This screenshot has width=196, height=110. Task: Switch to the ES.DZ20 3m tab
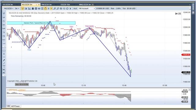pos(8,5)
